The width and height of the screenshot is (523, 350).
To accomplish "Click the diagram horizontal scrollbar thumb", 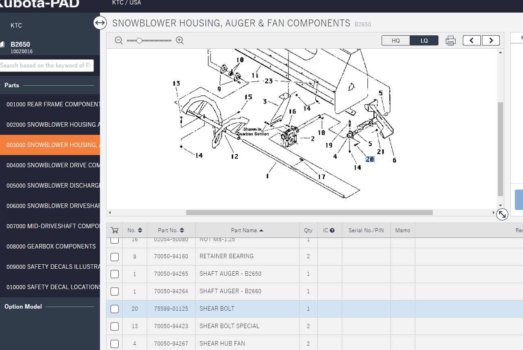I will [309, 212].
